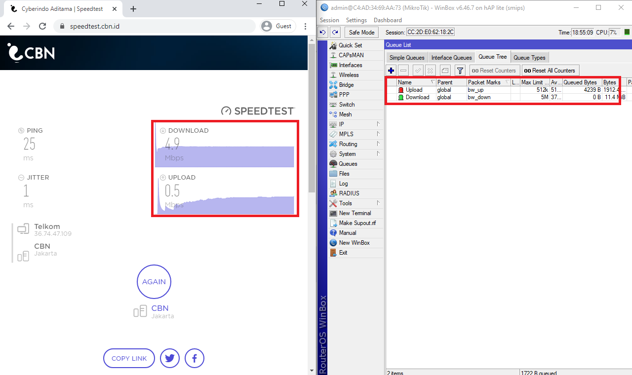The height and width of the screenshot is (375, 632).
Task: Click the Remove queue minus icon
Action: pyautogui.click(x=403, y=71)
